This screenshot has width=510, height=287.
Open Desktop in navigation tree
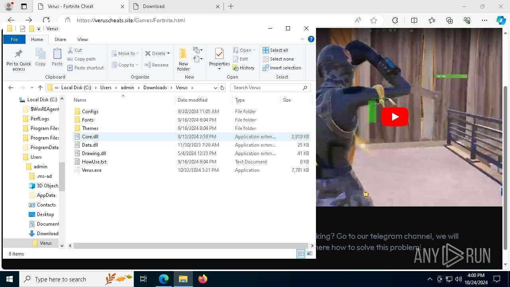[45, 214]
